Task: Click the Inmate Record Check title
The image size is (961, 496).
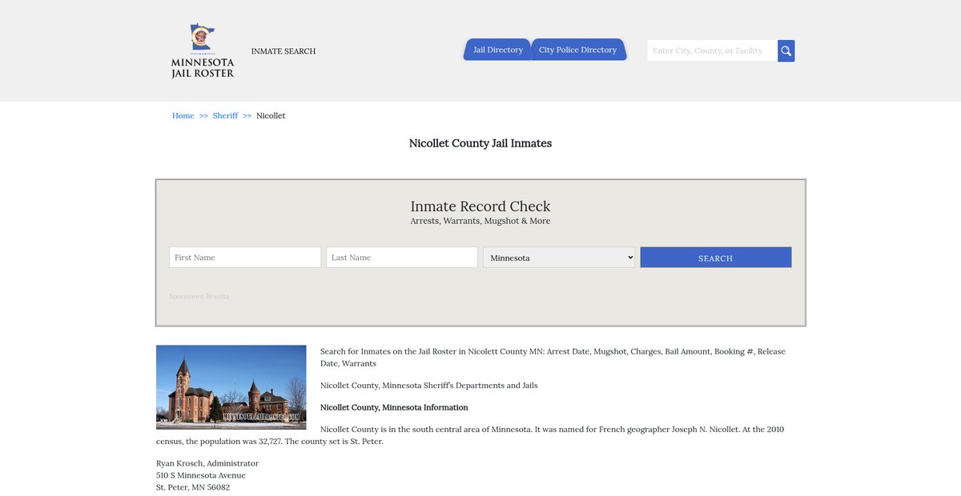Action: [x=480, y=206]
